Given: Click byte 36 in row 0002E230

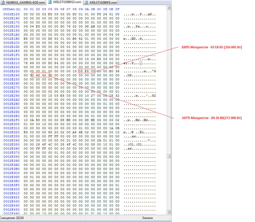Looking at the screenshot, I should 117,71.
